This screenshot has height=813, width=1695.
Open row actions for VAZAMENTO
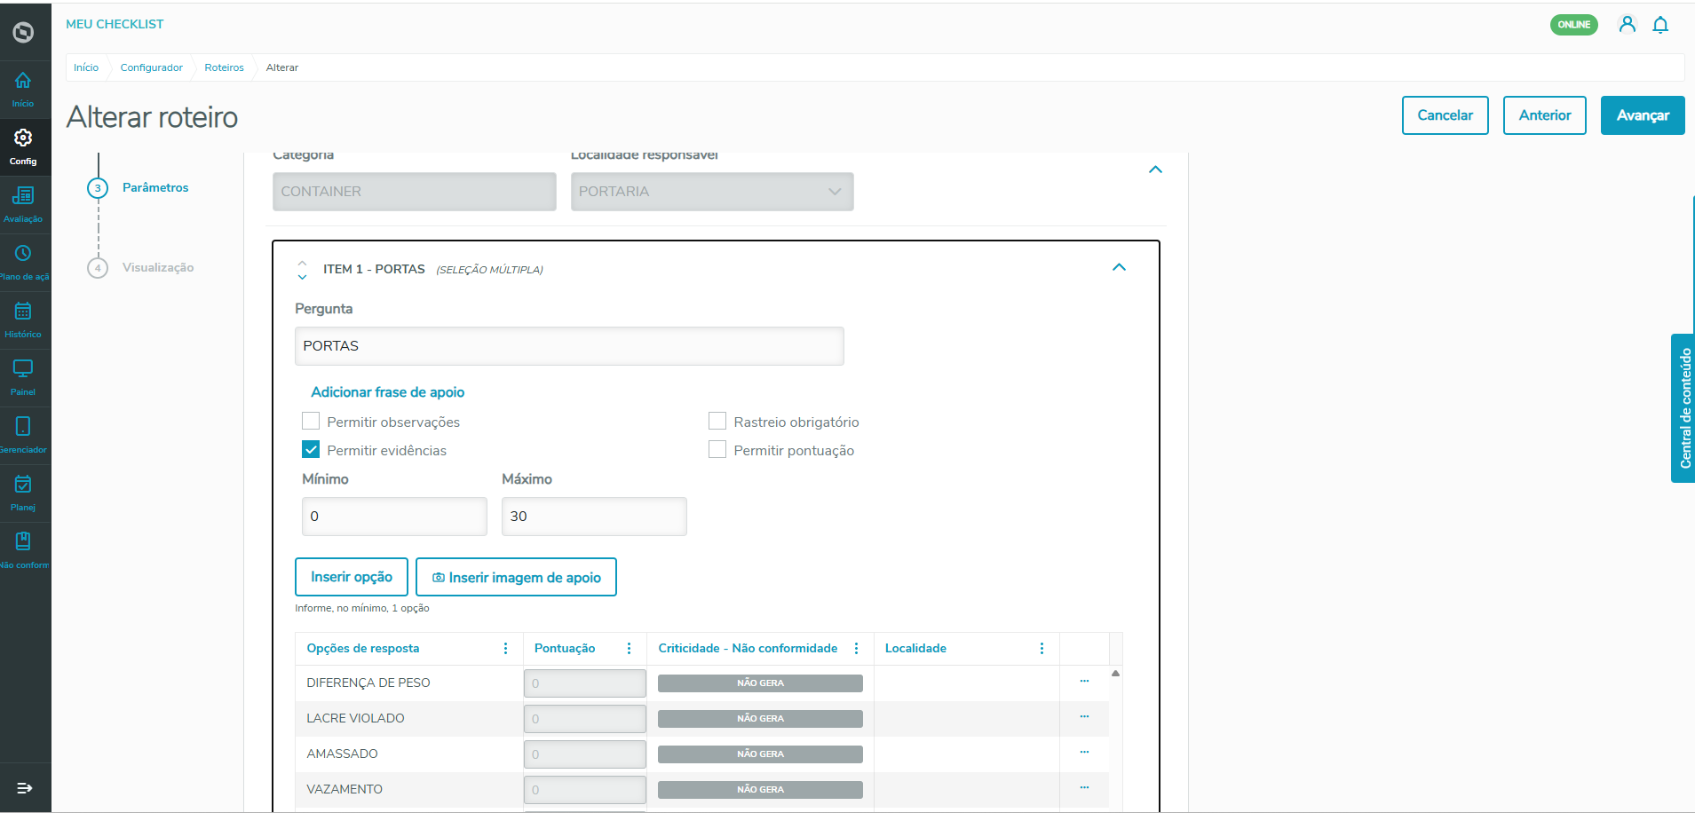pyautogui.click(x=1084, y=788)
